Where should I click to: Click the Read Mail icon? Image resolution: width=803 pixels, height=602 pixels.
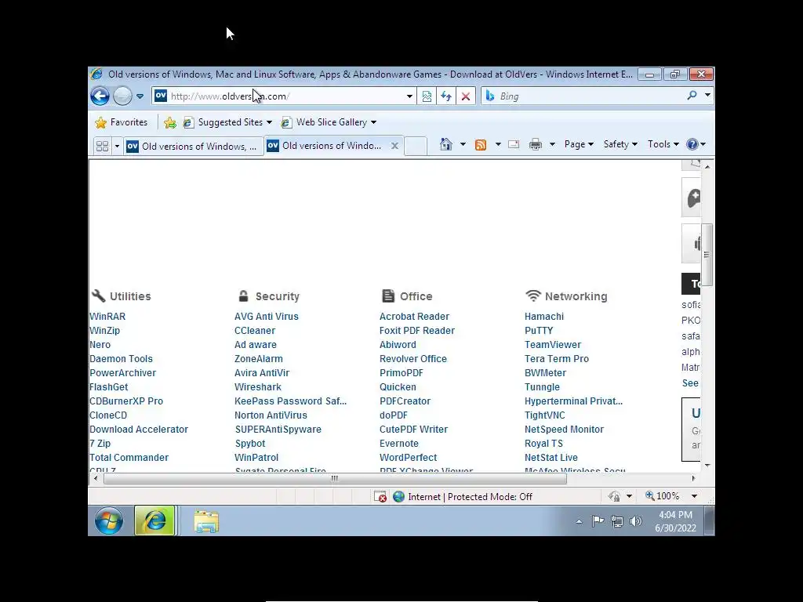[x=514, y=144]
